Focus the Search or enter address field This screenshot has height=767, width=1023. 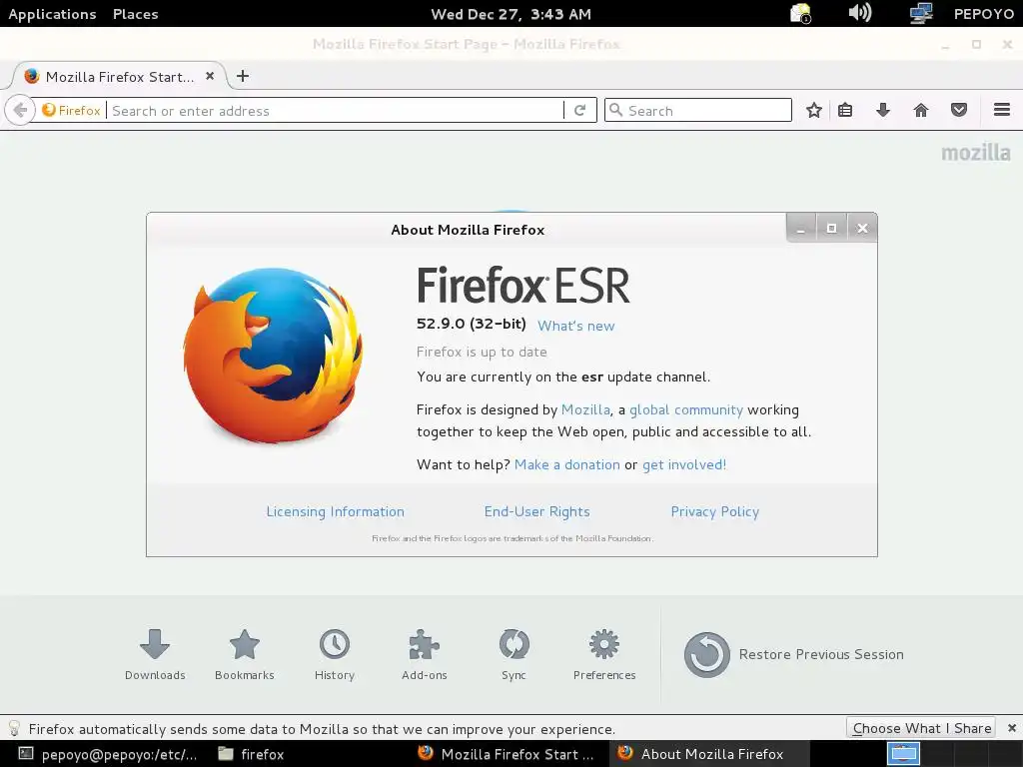(x=336, y=110)
